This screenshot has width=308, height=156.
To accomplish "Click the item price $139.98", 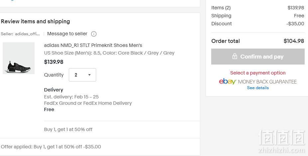I will coord(54,62).
